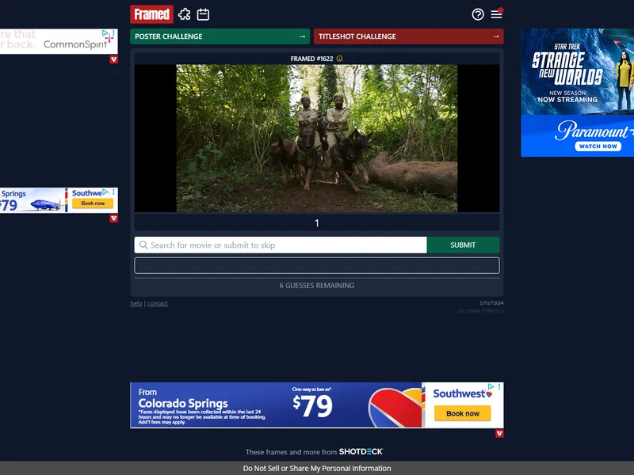Screen dimensions: 634x475
Task: Click AdChoices icon on left Southwest ad
Action: pyautogui.click(x=105, y=192)
